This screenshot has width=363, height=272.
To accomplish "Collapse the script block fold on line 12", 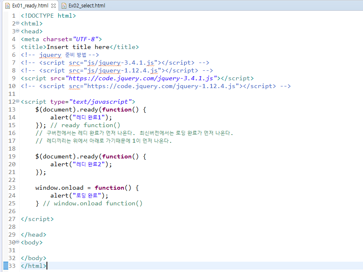I will 18,101.
